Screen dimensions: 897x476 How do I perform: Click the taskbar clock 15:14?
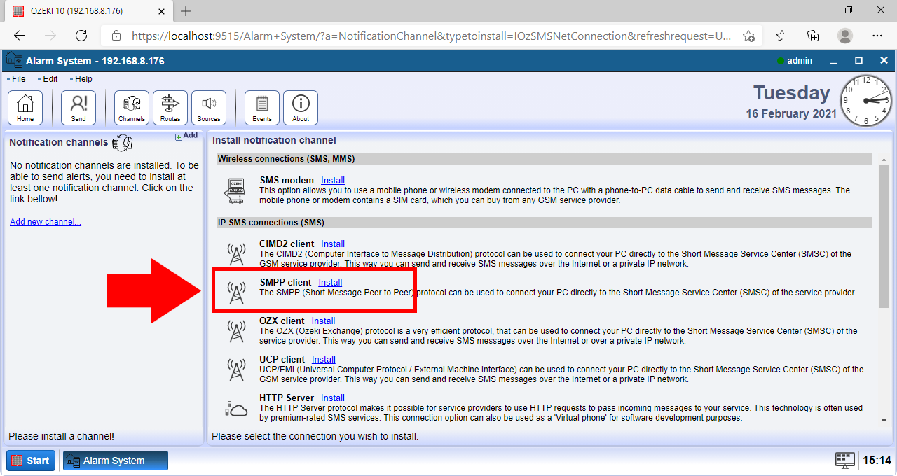[x=877, y=461]
